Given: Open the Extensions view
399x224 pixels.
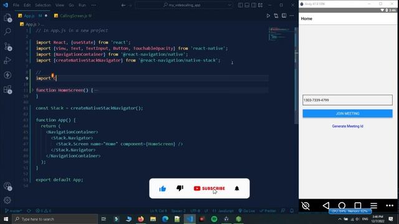Looking at the screenshot, I should (x=7, y=90).
